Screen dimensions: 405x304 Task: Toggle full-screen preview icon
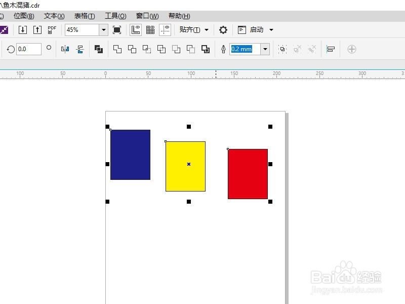(117, 30)
